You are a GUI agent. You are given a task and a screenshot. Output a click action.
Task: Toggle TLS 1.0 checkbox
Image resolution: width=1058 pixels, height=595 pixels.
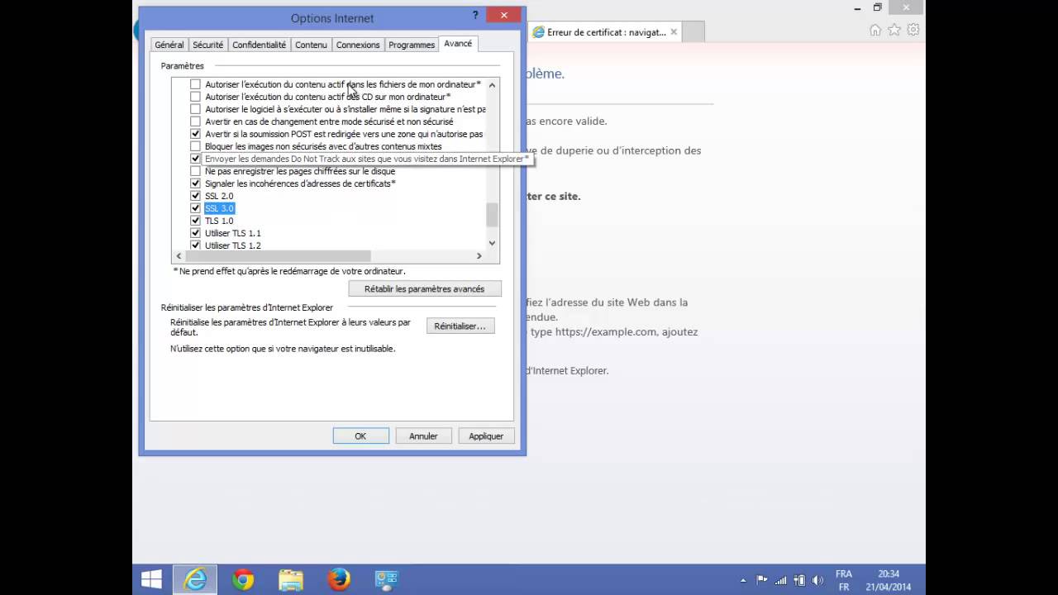(x=196, y=221)
